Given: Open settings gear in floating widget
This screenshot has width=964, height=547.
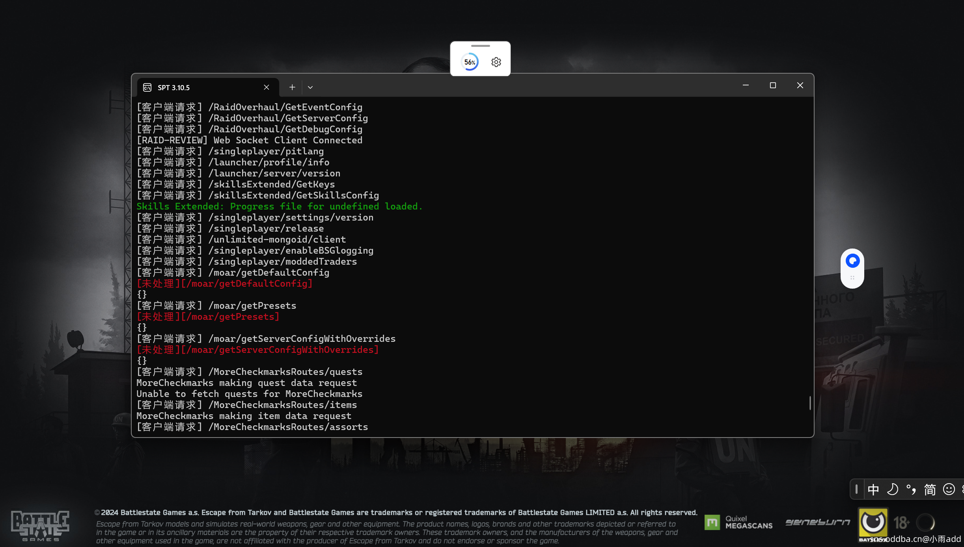Looking at the screenshot, I should (x=496, y=62).
